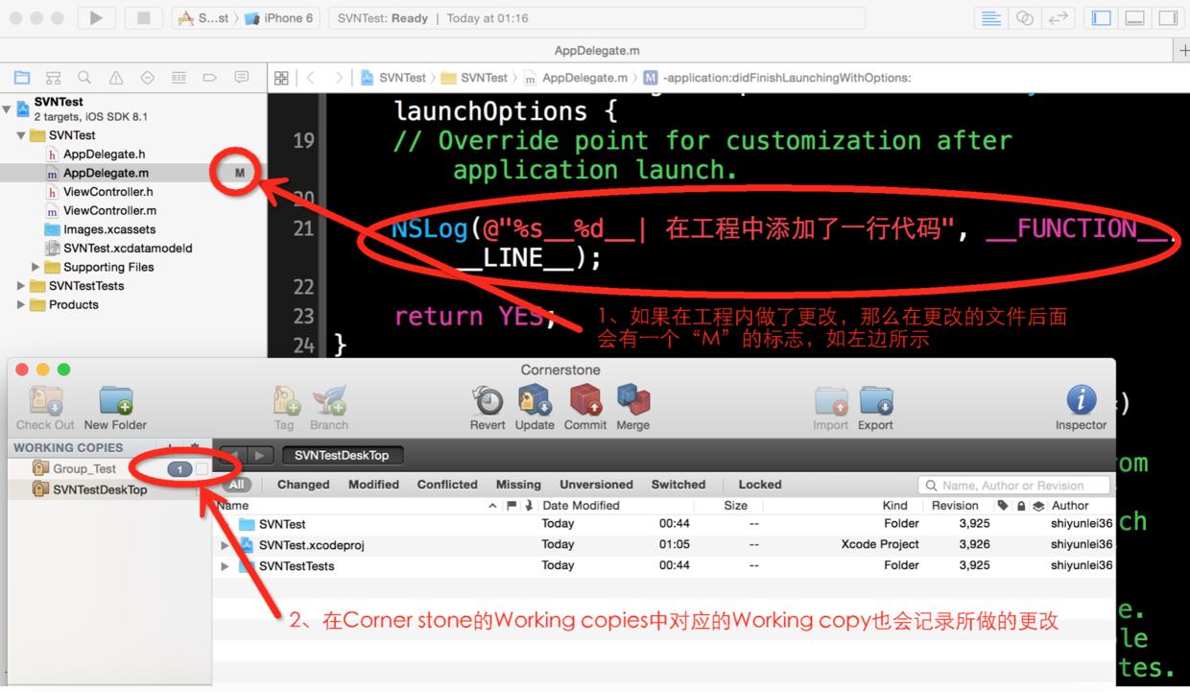Show the Version editor

coord(1058,18)
